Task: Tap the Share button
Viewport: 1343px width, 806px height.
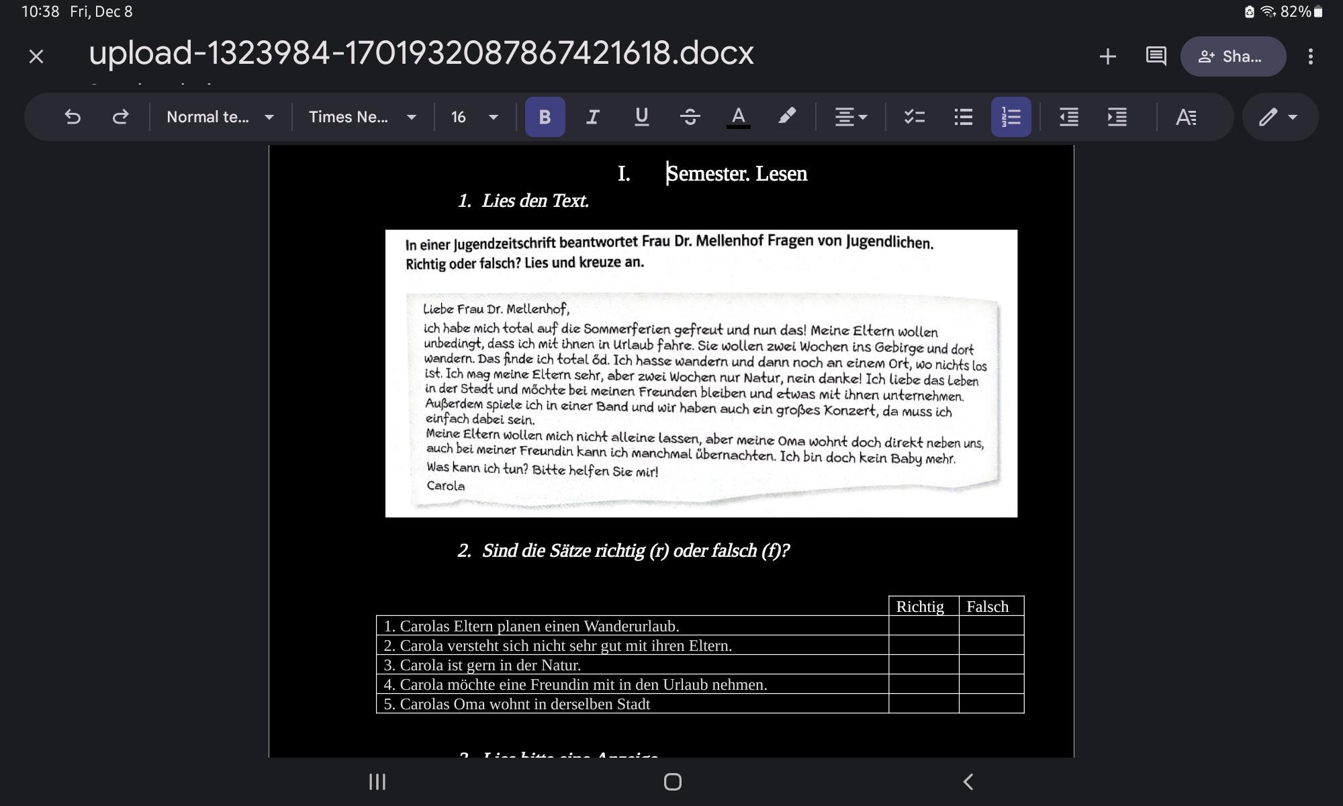Action: pyautogui.click(x=1233, y=56)
